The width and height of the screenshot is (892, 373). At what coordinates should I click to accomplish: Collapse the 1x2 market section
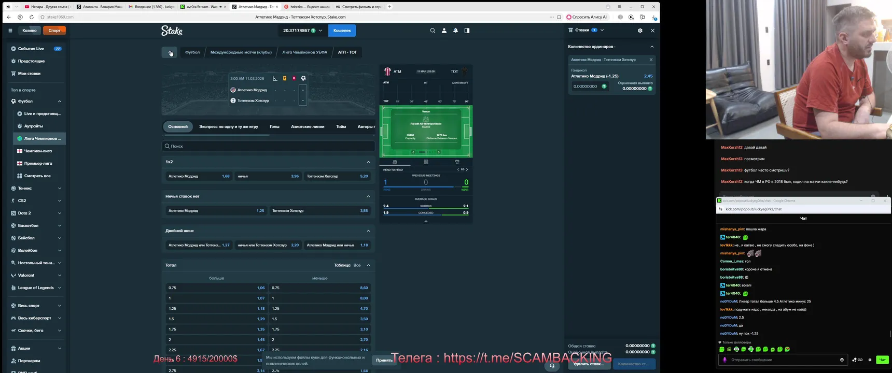tap(368, 162)
